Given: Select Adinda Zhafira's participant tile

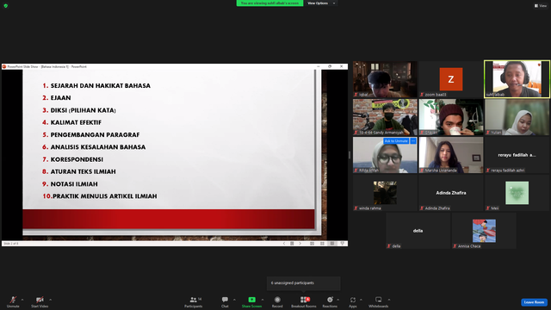Looking at the screenshot, I should 451,193.
